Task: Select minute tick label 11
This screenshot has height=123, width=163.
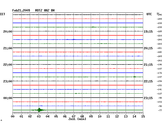Action: tap(108, 117)
